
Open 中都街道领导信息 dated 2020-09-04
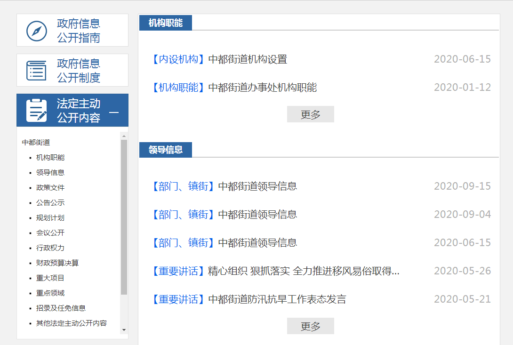257,215
